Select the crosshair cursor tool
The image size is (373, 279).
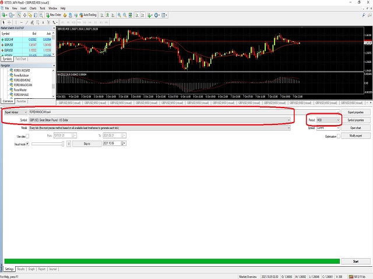(x=9, y=23)
